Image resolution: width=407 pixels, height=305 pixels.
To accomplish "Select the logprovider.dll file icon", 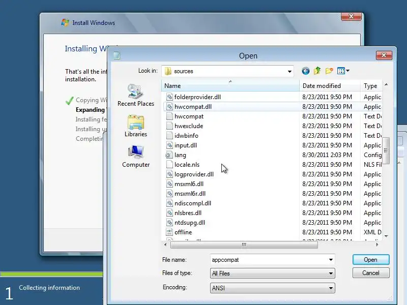I will click(169, 174).
